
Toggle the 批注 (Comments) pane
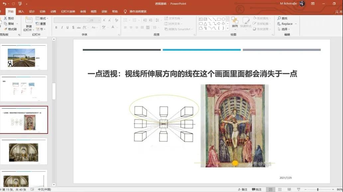pyautogui.click(x=256, y=189)
